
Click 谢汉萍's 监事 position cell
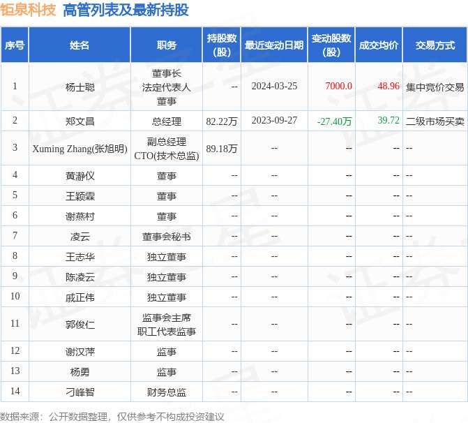pyautogui.click(x=166, y=352)
